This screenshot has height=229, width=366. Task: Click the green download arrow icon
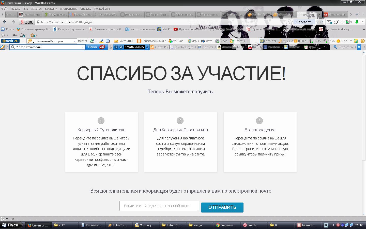coord(357,22)
